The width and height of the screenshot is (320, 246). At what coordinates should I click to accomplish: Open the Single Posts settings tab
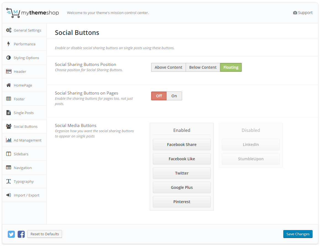[24, 113]
